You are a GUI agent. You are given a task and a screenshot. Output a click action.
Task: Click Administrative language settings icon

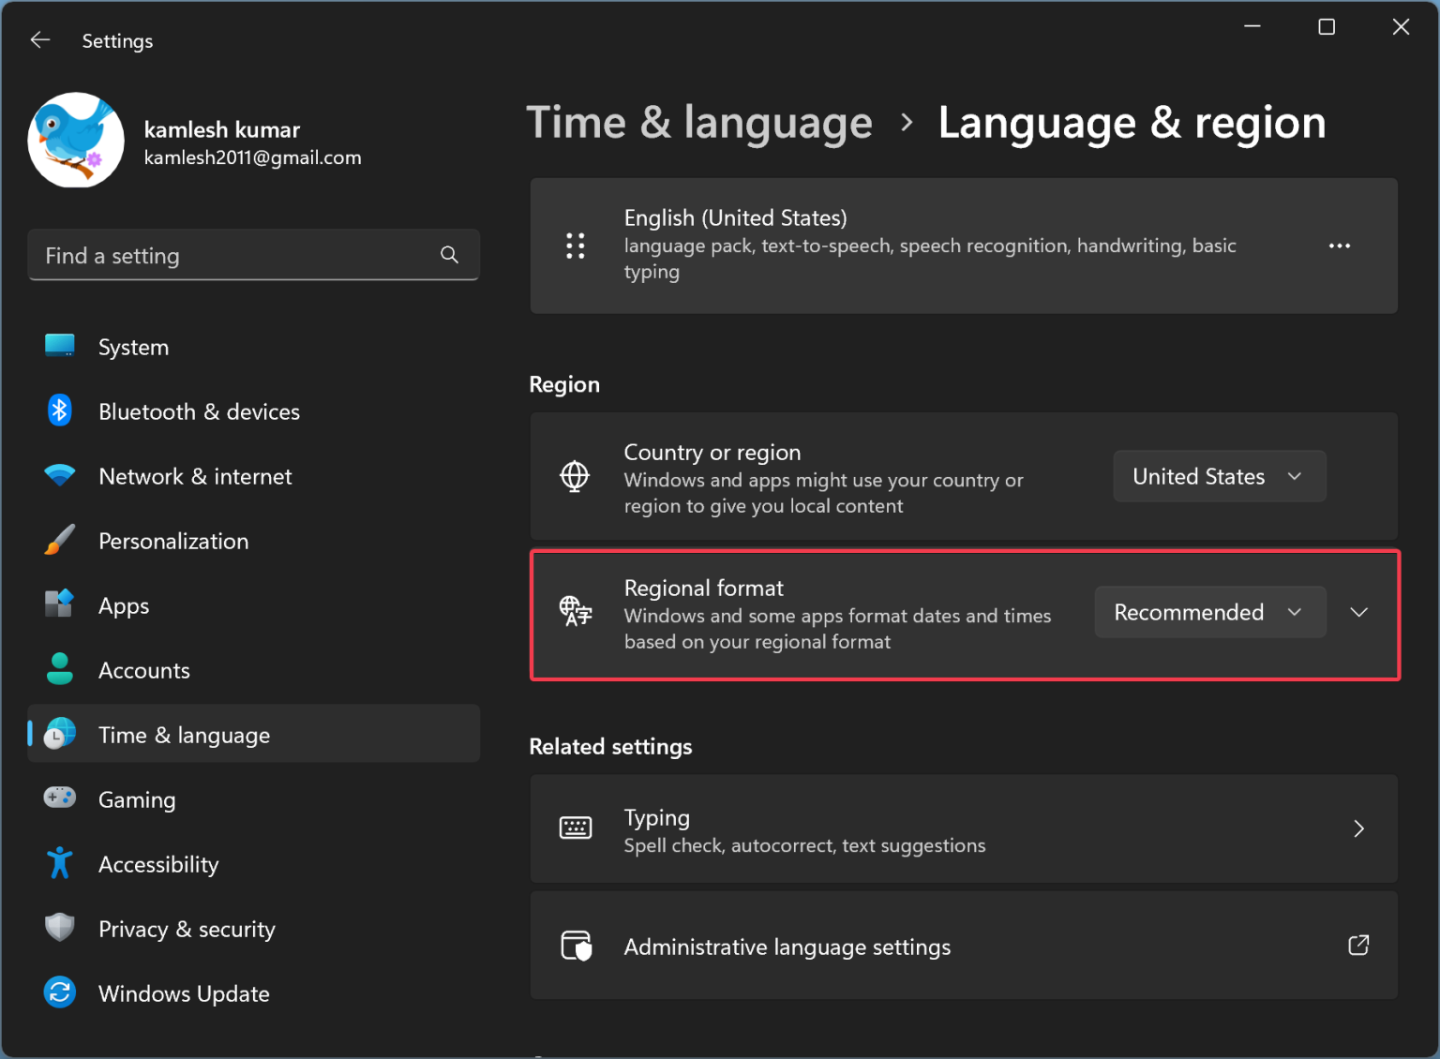tap(576, 946)
